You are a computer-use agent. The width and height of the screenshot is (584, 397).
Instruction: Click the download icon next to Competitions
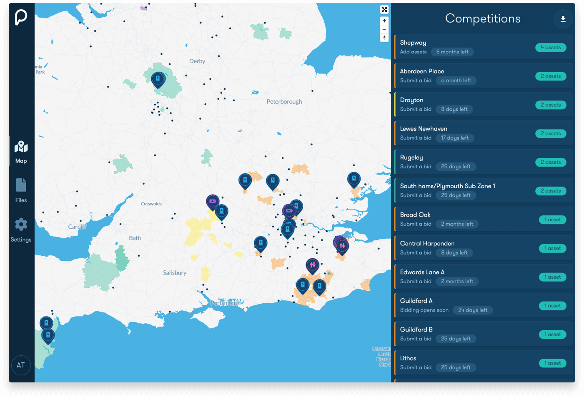pos(563,19)
